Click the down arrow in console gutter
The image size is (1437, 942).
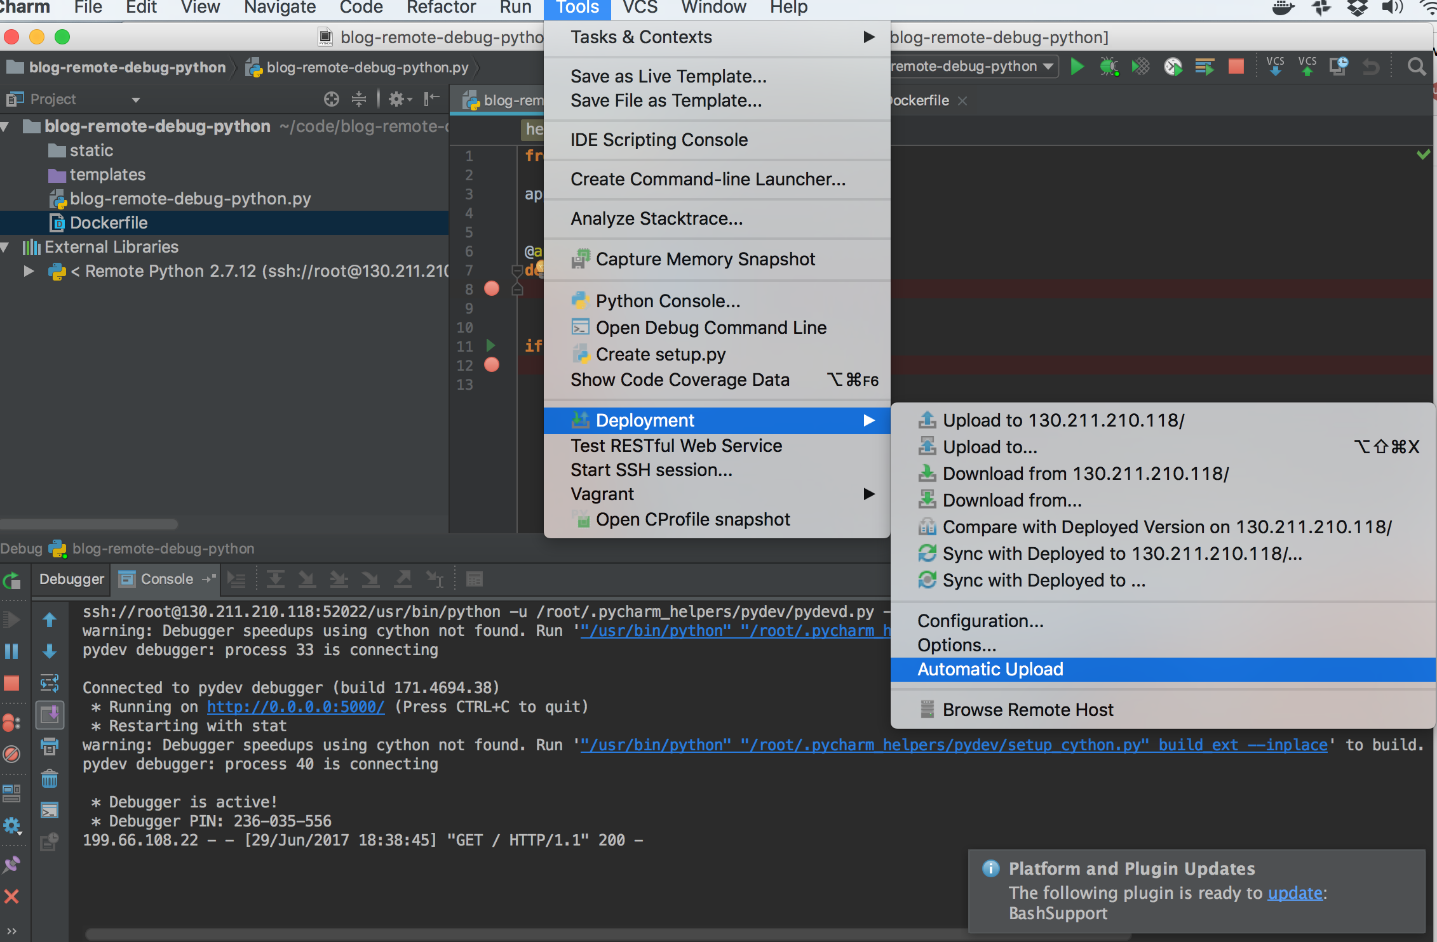coord(50,651)
